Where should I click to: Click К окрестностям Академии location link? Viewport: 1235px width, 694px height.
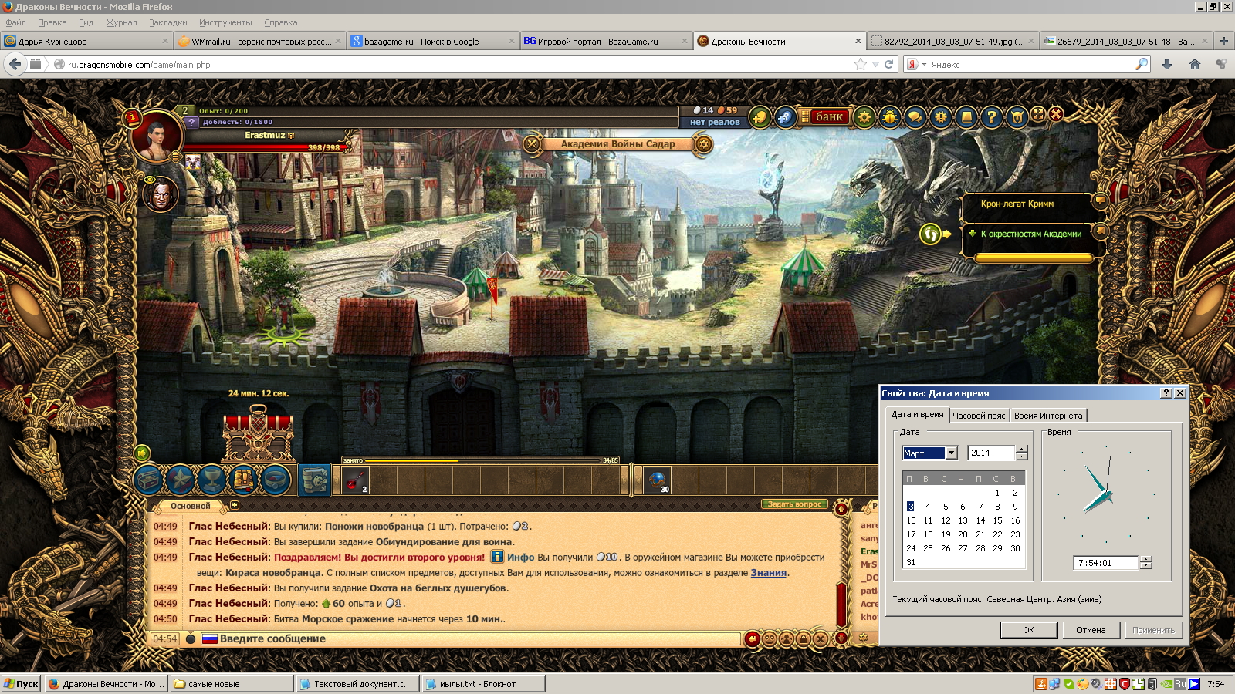pyautogui.click(x=1031, y=234)
